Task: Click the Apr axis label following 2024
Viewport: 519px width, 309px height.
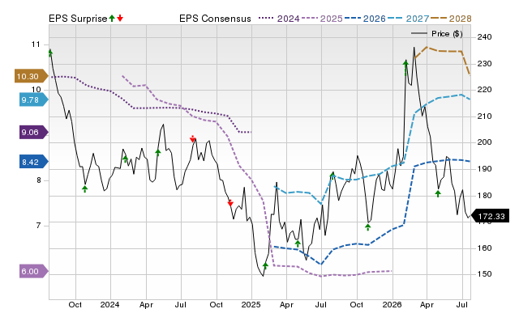Action: pos(146,304)
